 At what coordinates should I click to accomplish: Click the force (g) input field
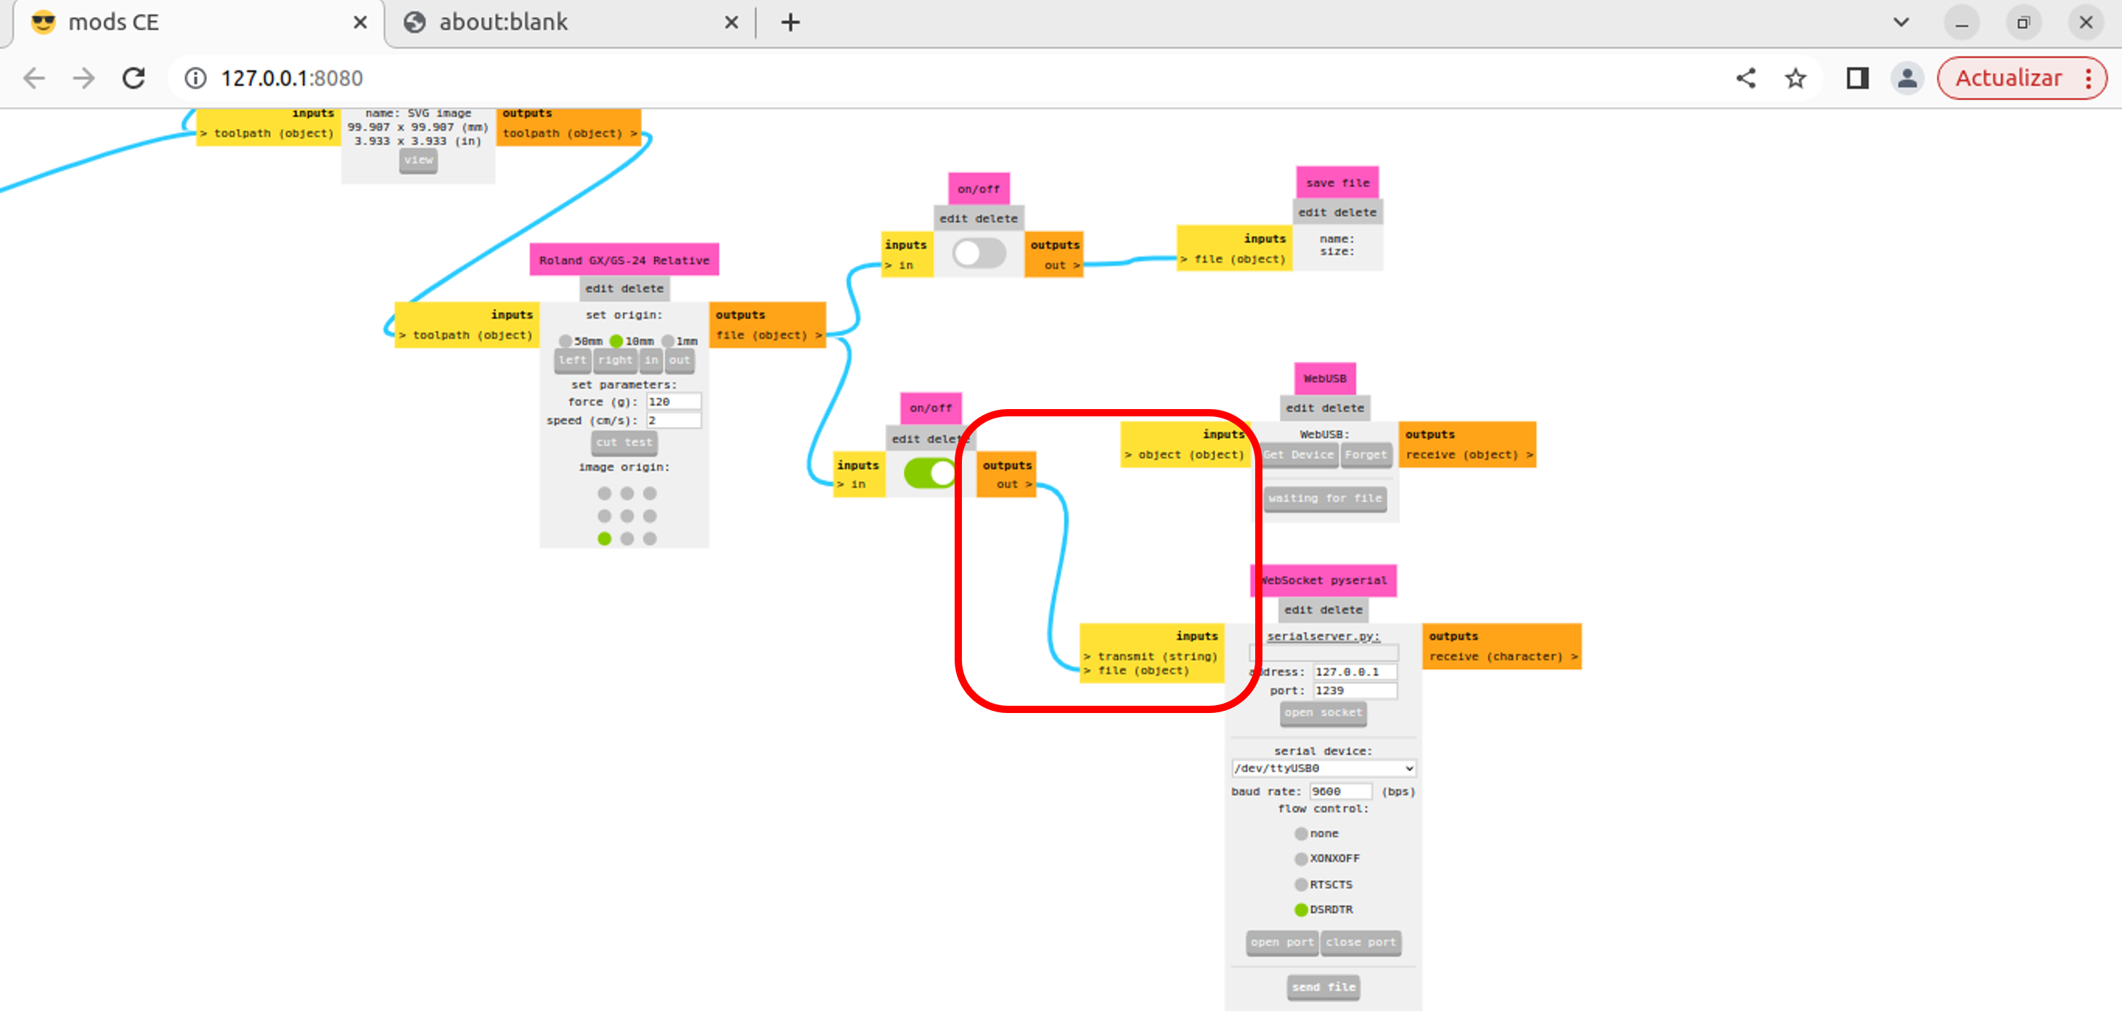(x=673, y=402)
